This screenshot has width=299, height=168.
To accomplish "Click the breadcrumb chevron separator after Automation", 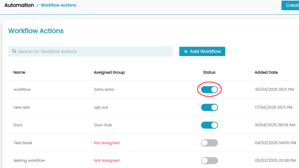I will pyautogui.click(x=37, y=5).
